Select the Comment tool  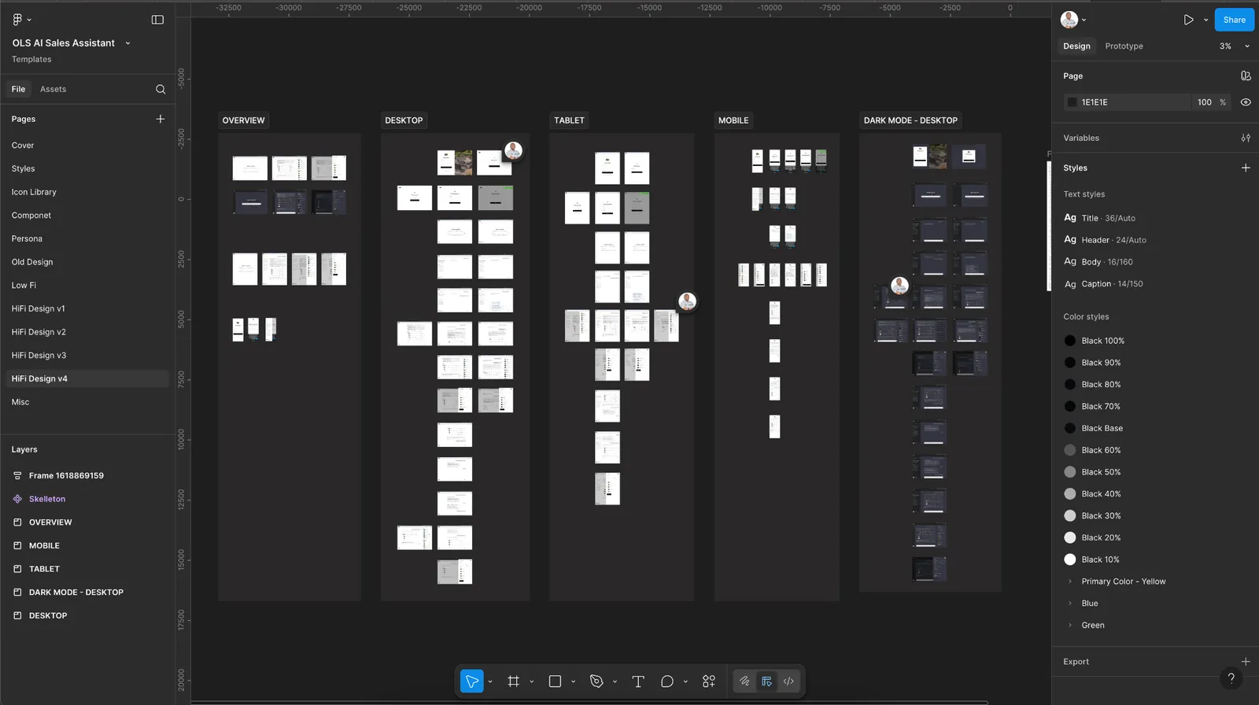tap(667, 681)
